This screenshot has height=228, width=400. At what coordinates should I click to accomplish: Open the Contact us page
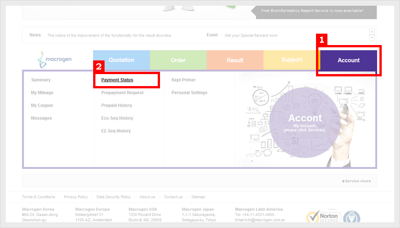coord(173,197)
